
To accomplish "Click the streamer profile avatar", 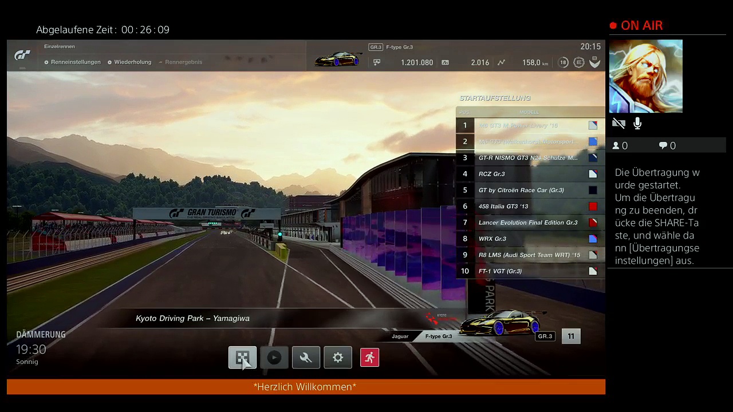I will [x=645, y=76].
